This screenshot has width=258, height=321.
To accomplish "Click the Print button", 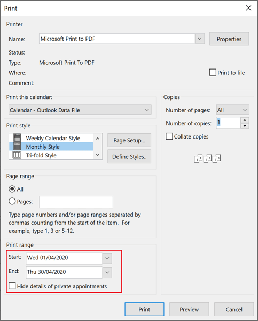I will (144, 309).
